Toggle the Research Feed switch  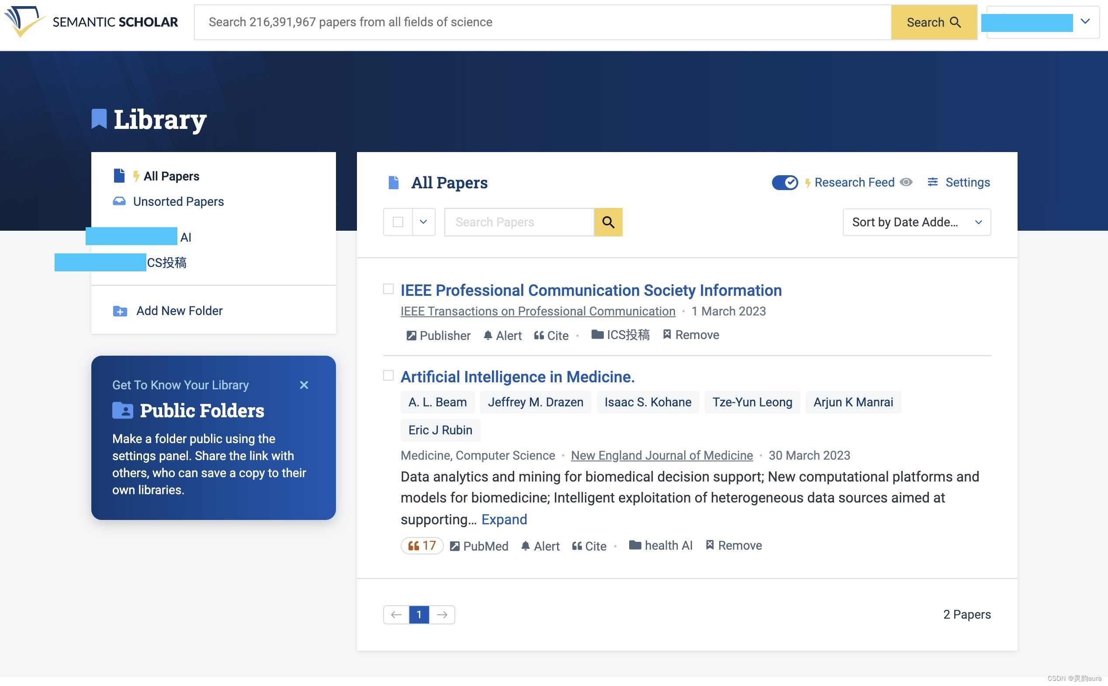(x=785, y=182)
